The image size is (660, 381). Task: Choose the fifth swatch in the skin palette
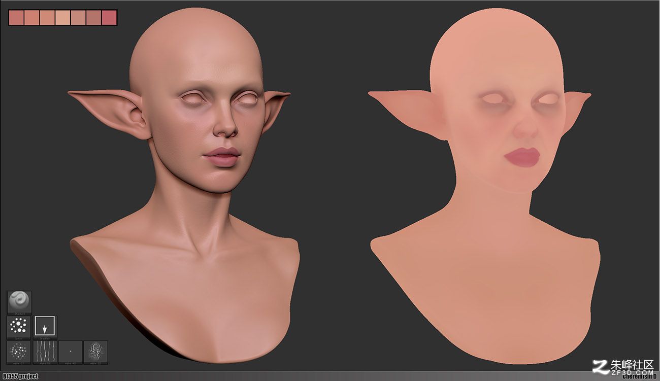[78, 18]
